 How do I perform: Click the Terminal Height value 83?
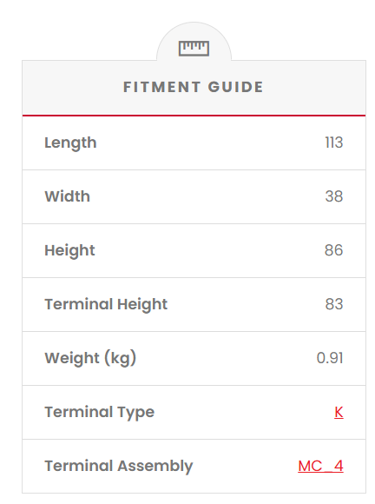click(334, 304)
